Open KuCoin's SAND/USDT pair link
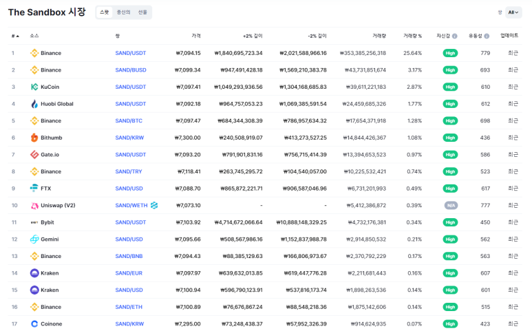This screenshot has width=532, height=331. (131, 87)
